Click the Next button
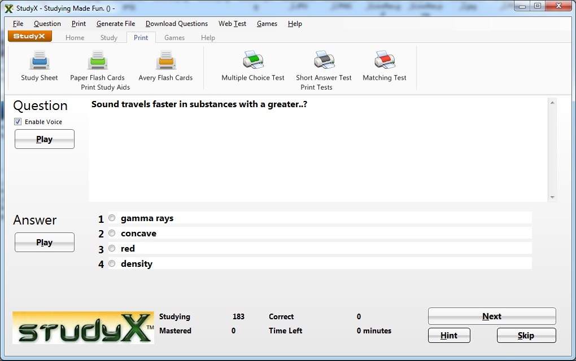Image resolution: width=576 pixels, height=361 pixels. point(492,316)
